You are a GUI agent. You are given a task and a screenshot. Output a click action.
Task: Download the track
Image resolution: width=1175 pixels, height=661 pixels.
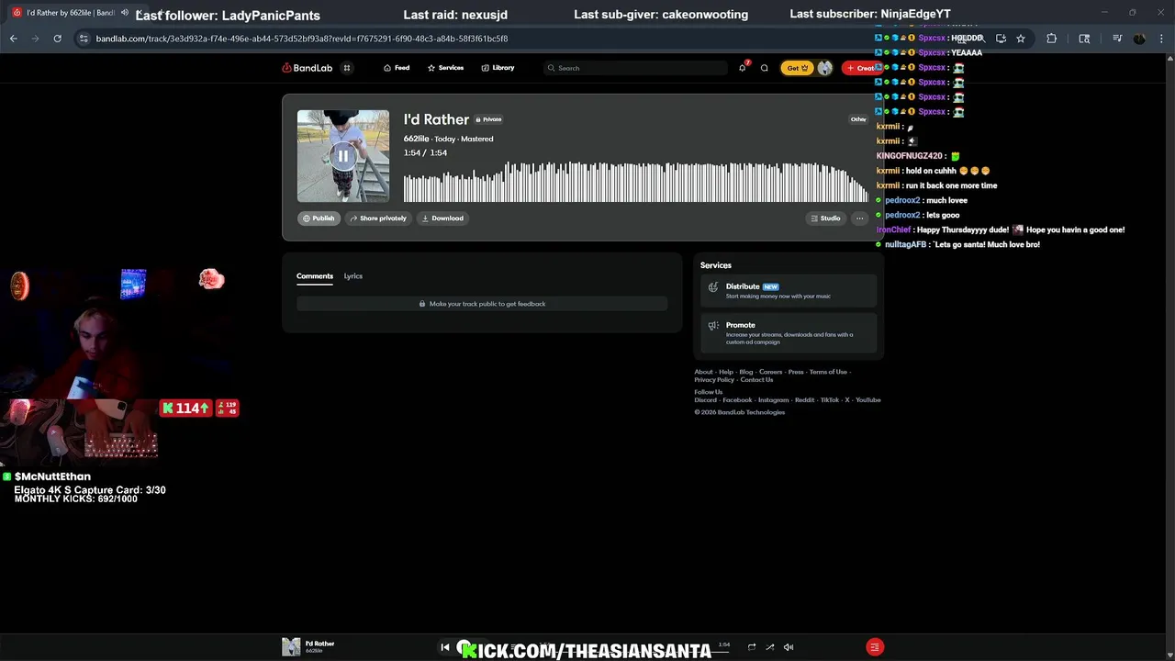click(442, 218)
